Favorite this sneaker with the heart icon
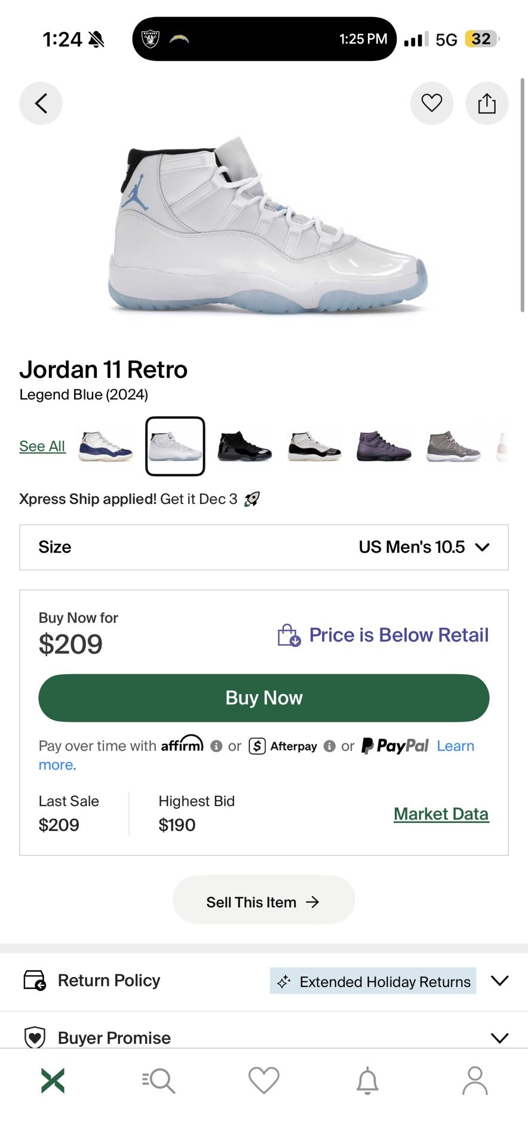Screen dimensions: 528x1148 pos(432,103)
